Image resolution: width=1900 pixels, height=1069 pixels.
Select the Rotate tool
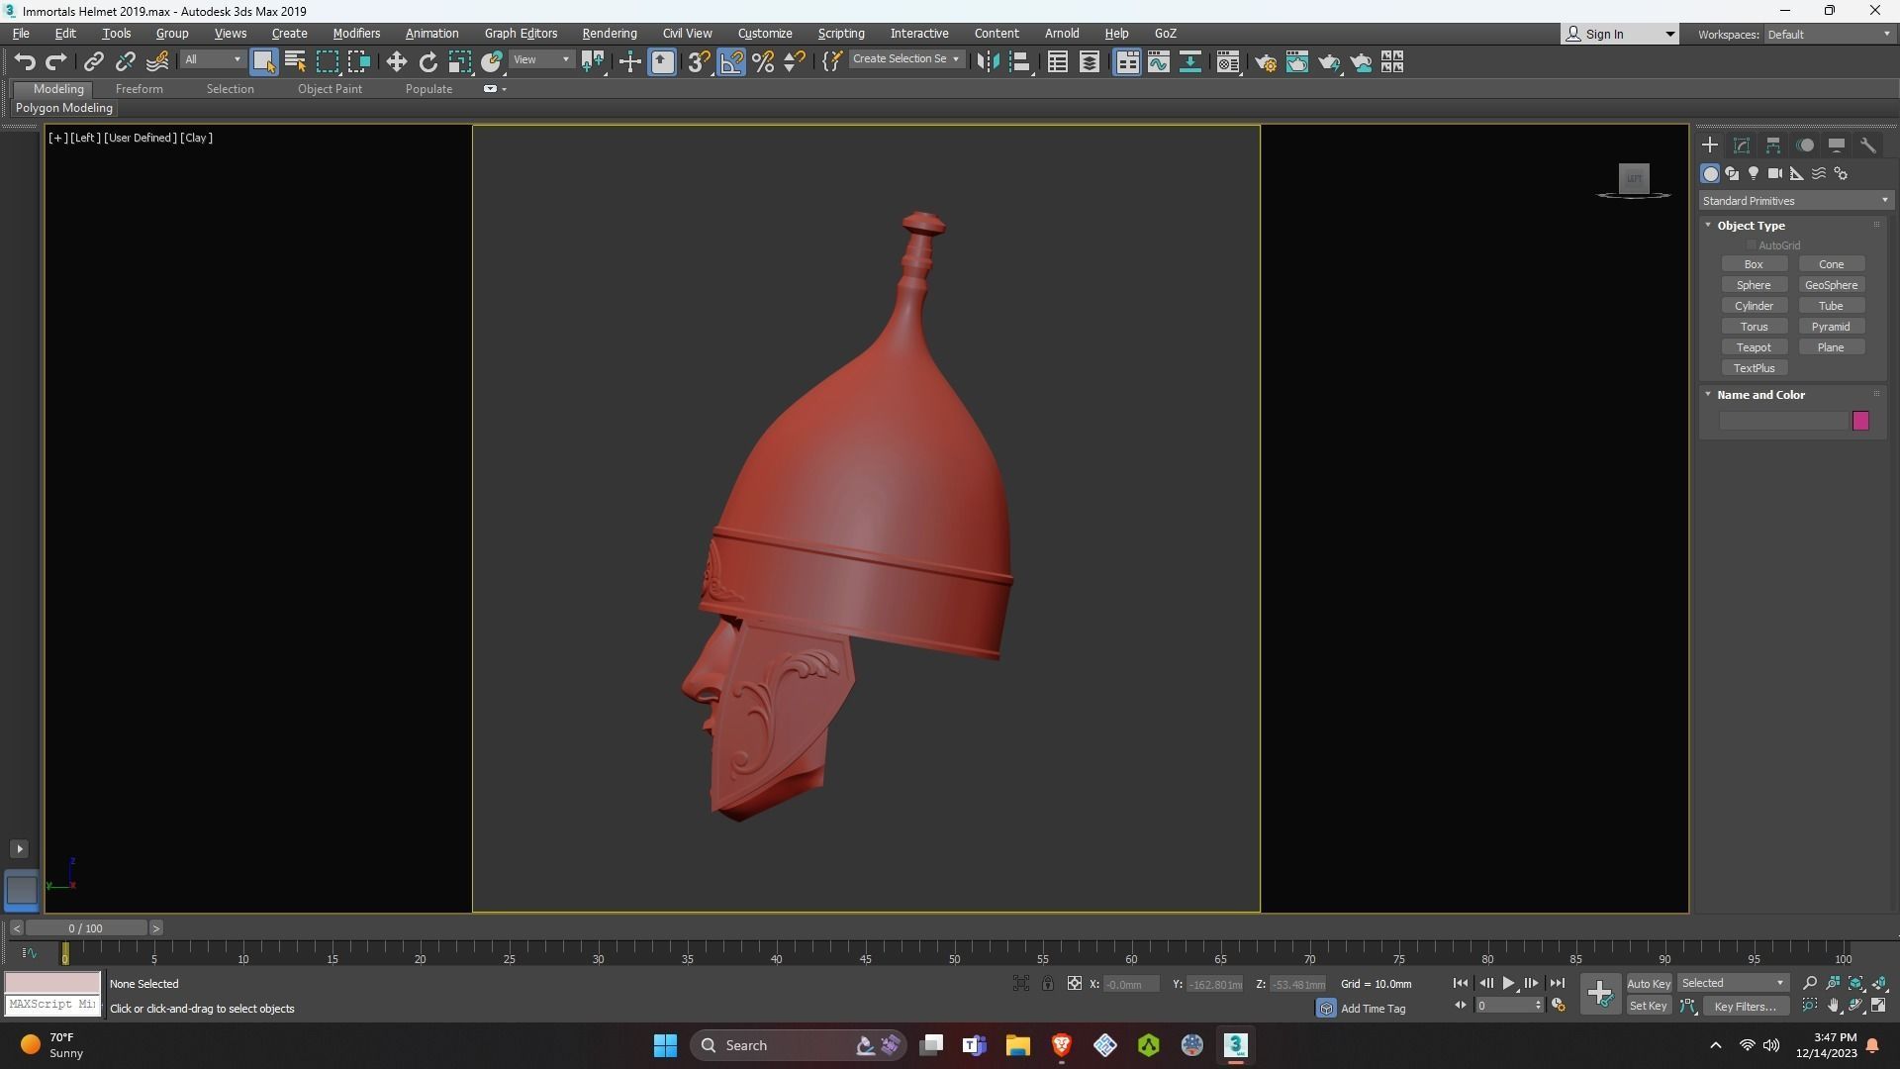(427, 62)
